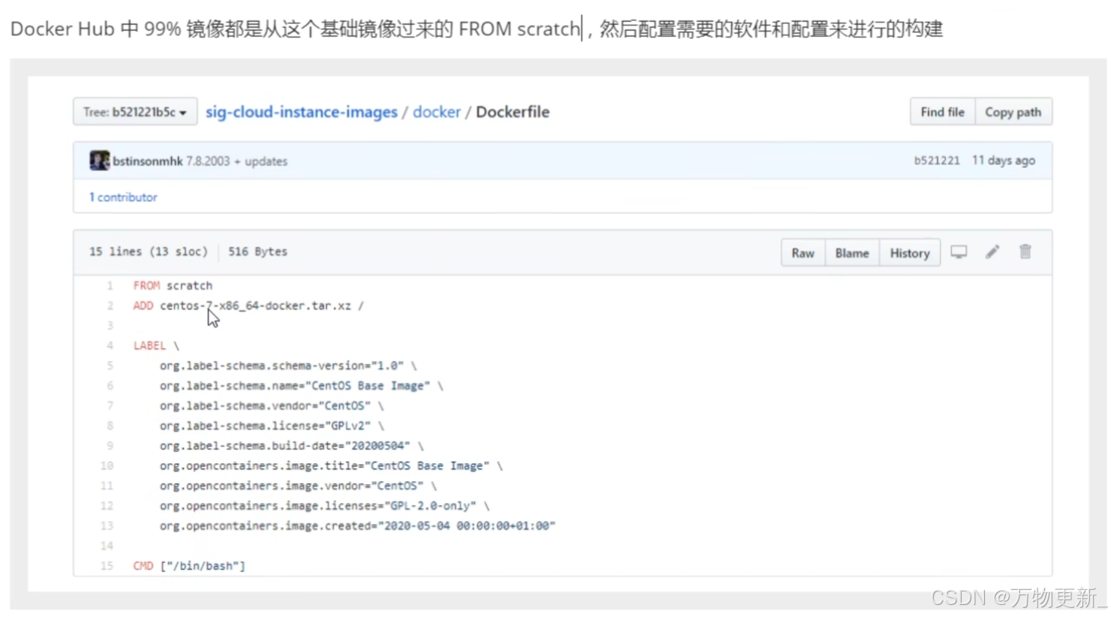This screenshot has width=1111, height=617.
Task: Click the Docker Hub sentence above the screenshot
Action: pos(477,29)
